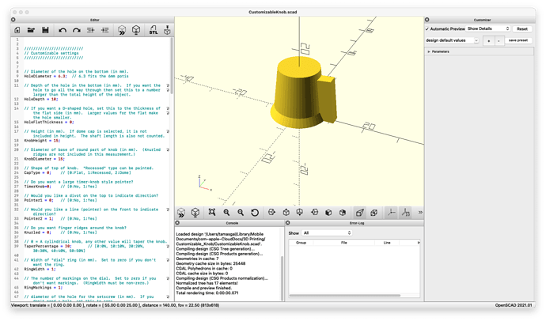Screen dimensions: 546x321
Task: Expand the viewport toolbar overflow chevron
Action: pos(420,213)
